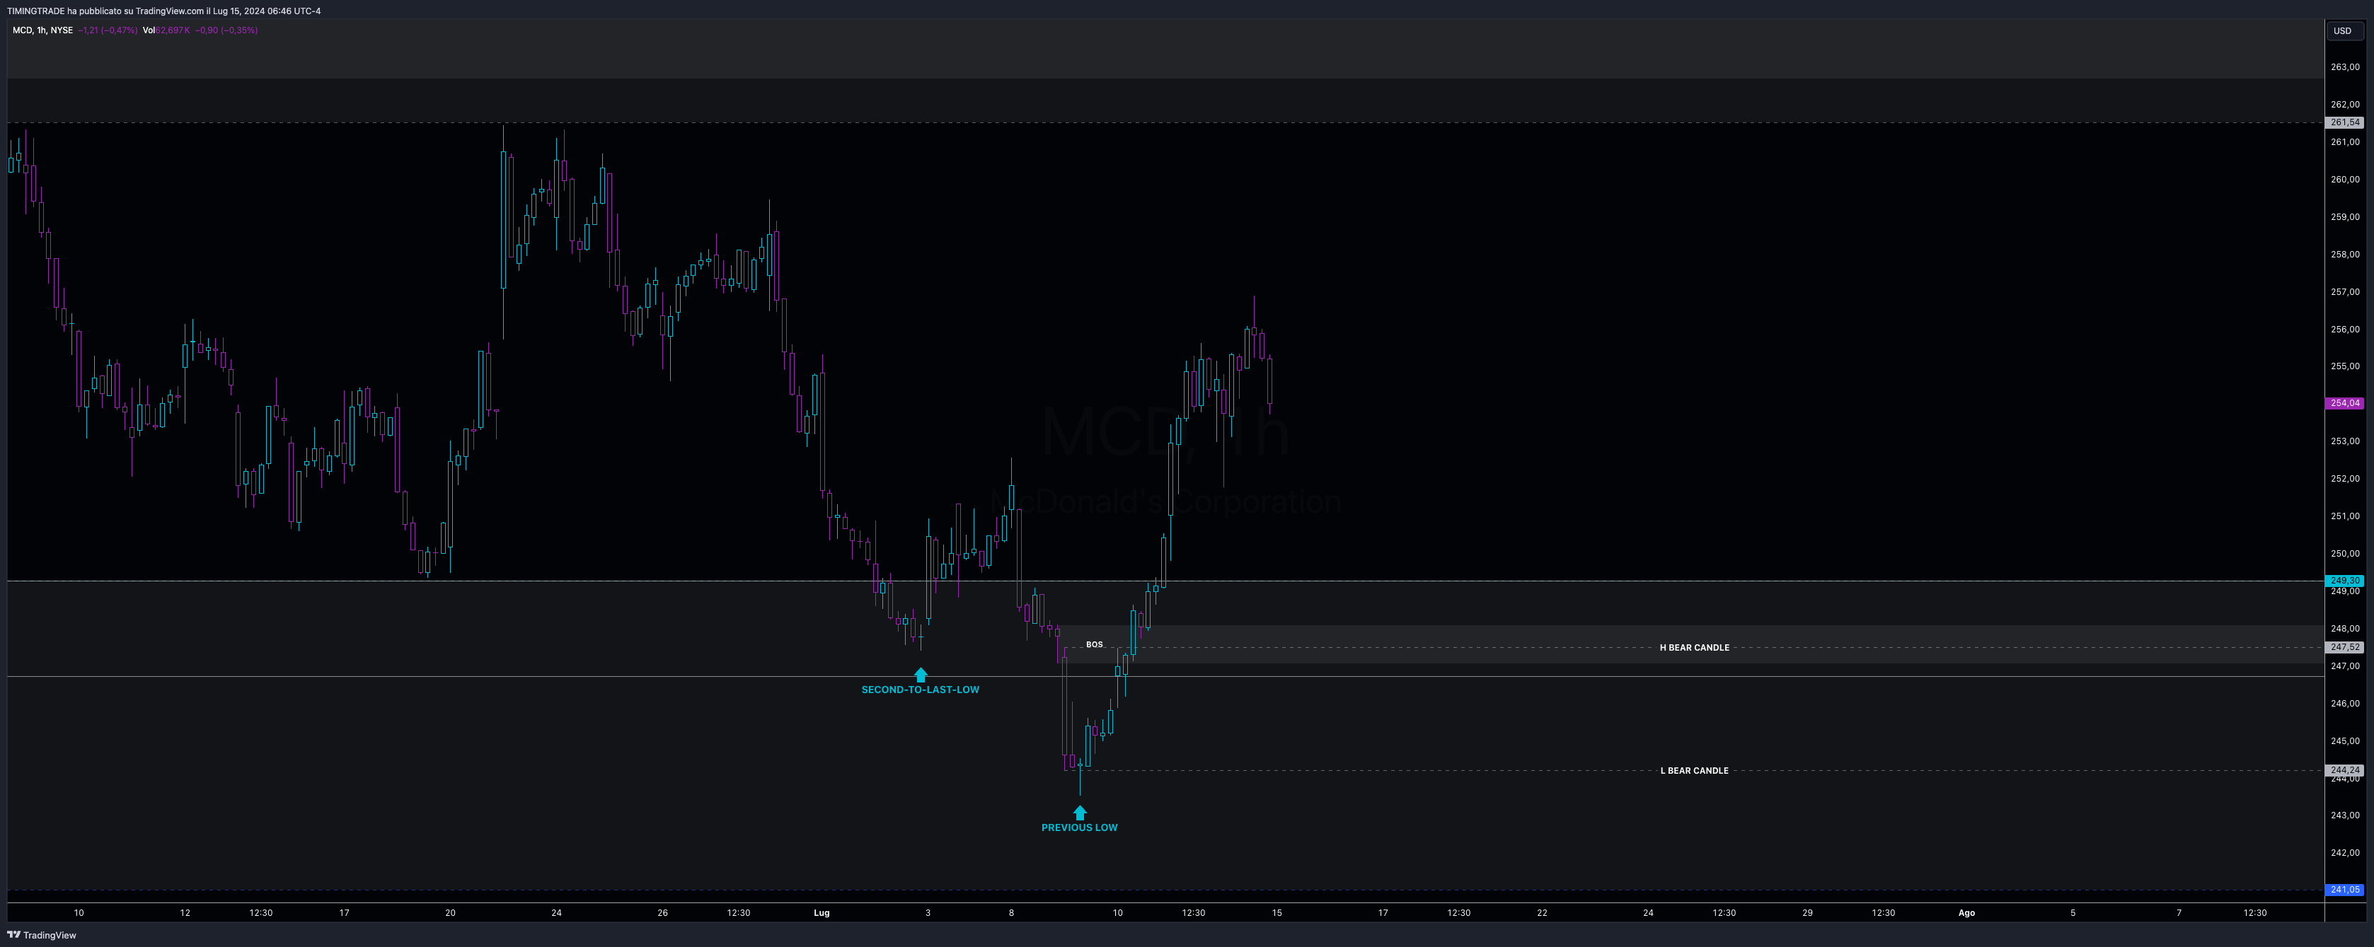Screen dimensions: 2374x947
Task: Click the 26 date label on time axis
Action: [662, 913]
